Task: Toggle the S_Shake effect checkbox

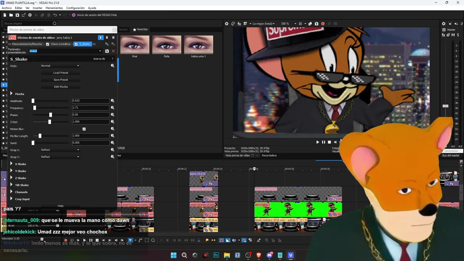Action: coord(76,44)
